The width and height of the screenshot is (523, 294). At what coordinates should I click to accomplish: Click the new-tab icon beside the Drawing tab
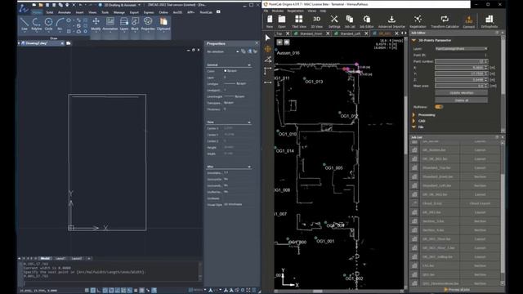pos(69,43)
